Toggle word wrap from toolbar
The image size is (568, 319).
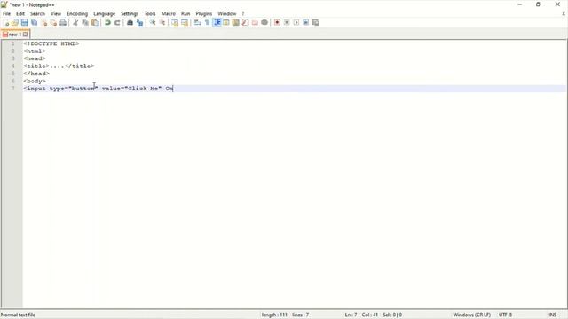(x=197, y=23)
